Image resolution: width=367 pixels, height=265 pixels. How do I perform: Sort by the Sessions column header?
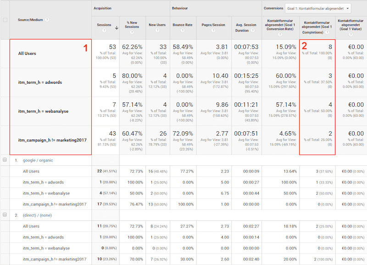104,25
